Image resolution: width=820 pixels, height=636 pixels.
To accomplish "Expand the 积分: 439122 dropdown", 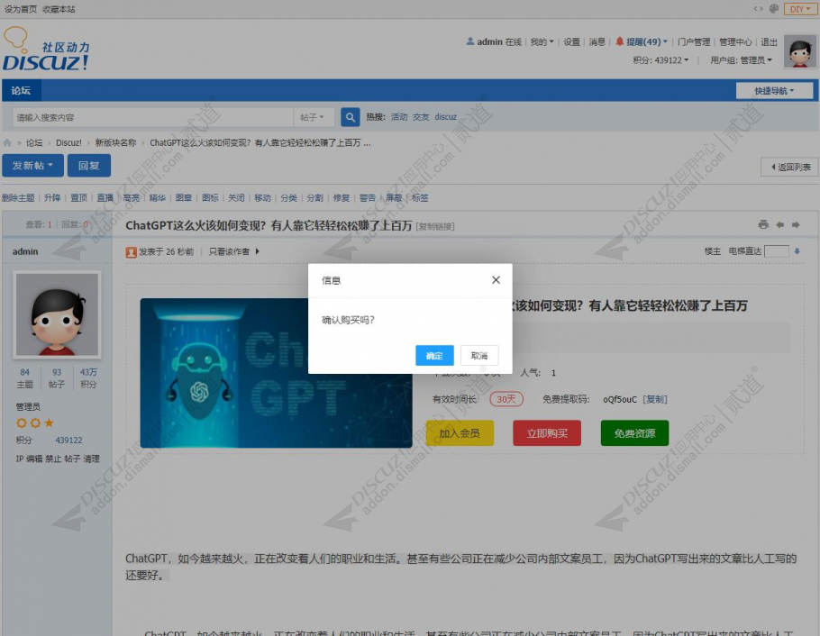I will (661, 60).
